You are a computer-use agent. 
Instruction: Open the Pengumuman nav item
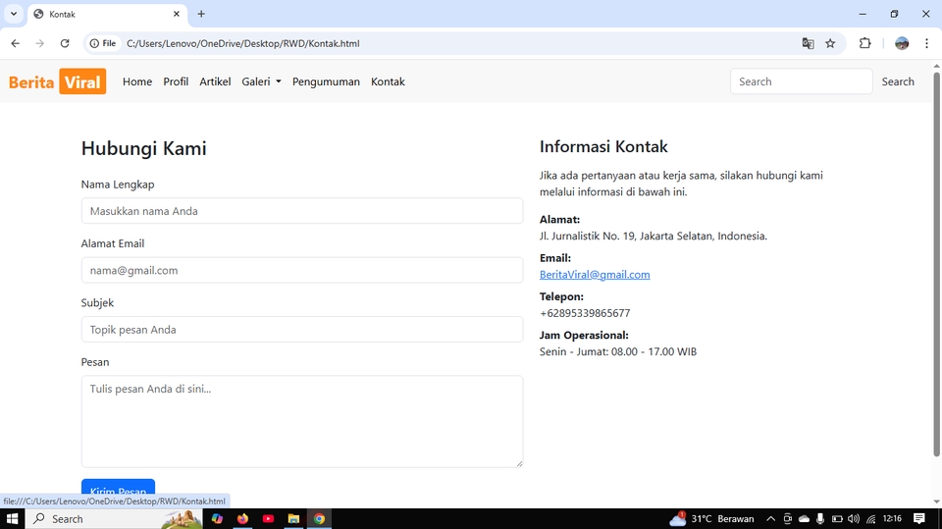(326, 81)
